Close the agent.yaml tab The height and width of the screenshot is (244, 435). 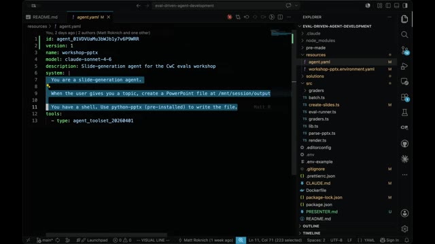click(x=109, y=17)
